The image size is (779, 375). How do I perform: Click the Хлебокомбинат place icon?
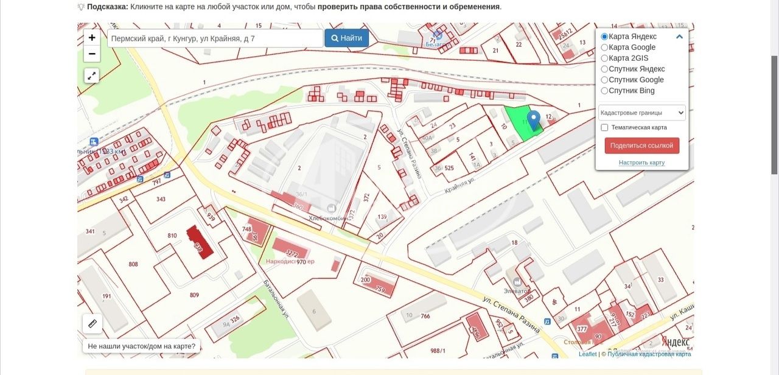coord(332,208)
